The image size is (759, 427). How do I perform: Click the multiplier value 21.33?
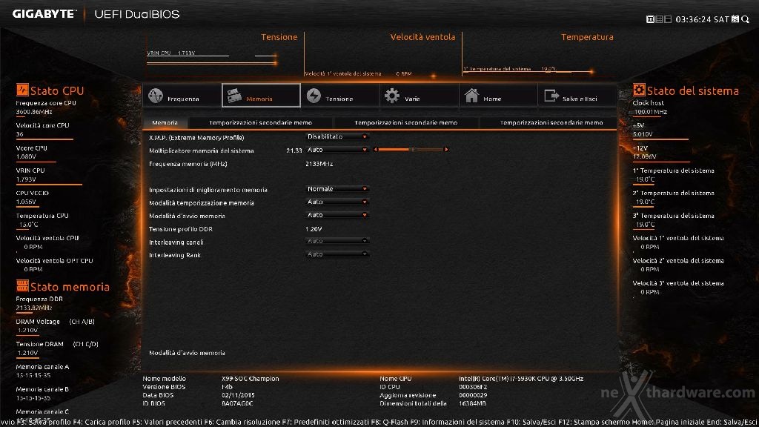(x=294, y=150)
